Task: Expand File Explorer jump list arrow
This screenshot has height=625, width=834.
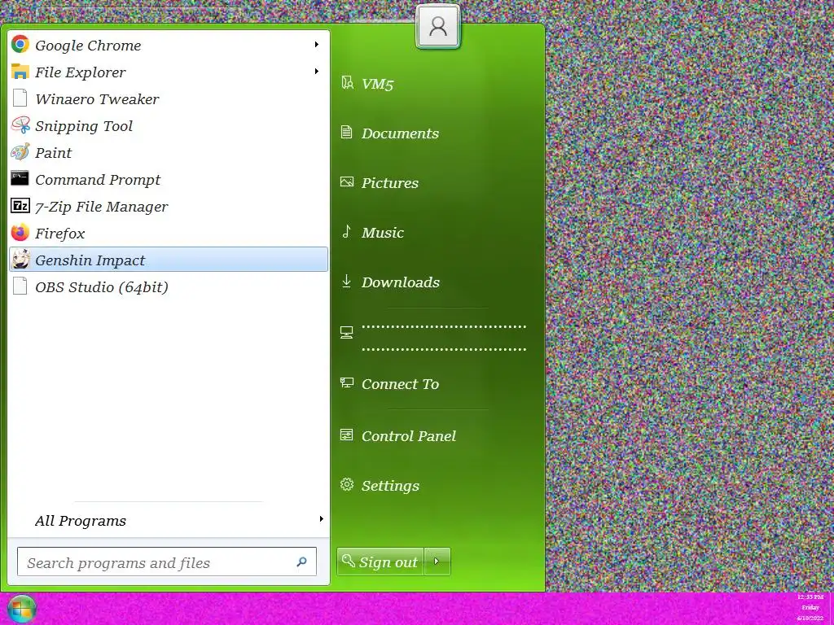Action: pos(317,72)
